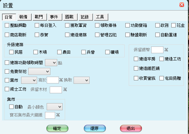Image resolution: width=189 pixels, height=134 pixels.
Task: Enable 商店刷新 checkbox
Action: point(7,35)
